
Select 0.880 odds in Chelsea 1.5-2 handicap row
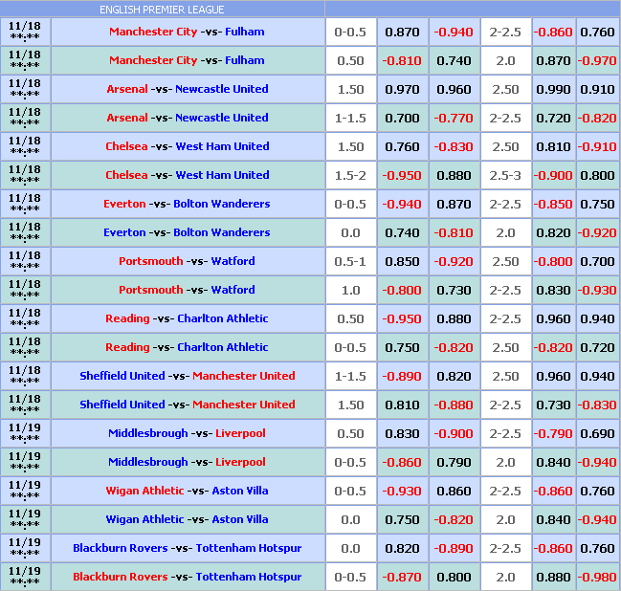(x=454, y=175)
